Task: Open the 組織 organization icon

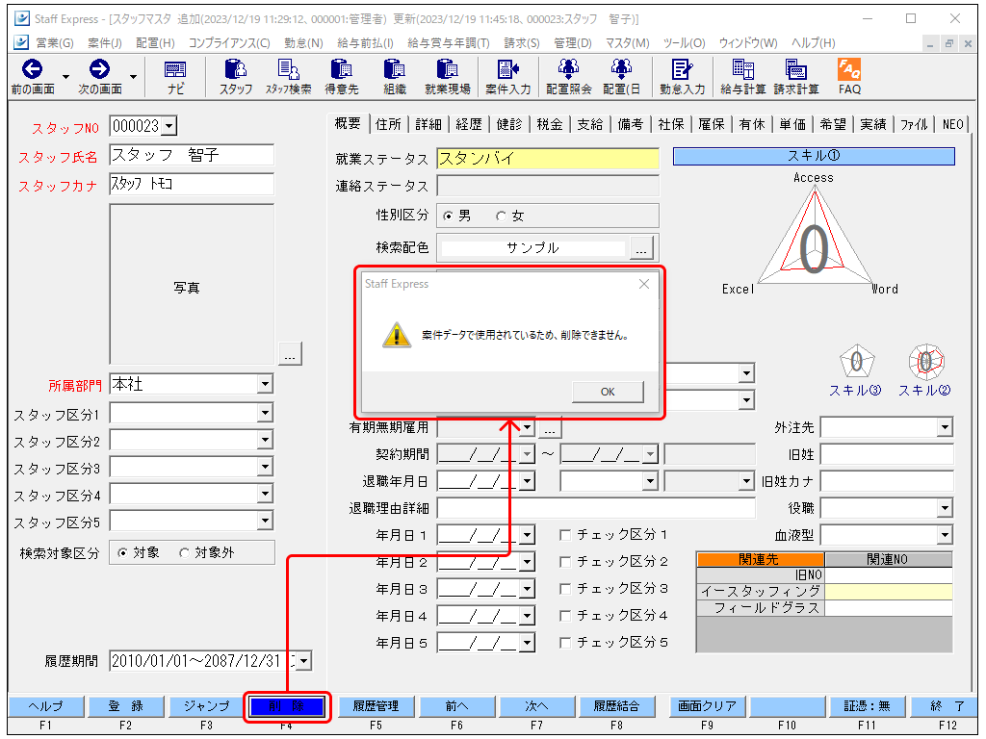Action: 394,77
